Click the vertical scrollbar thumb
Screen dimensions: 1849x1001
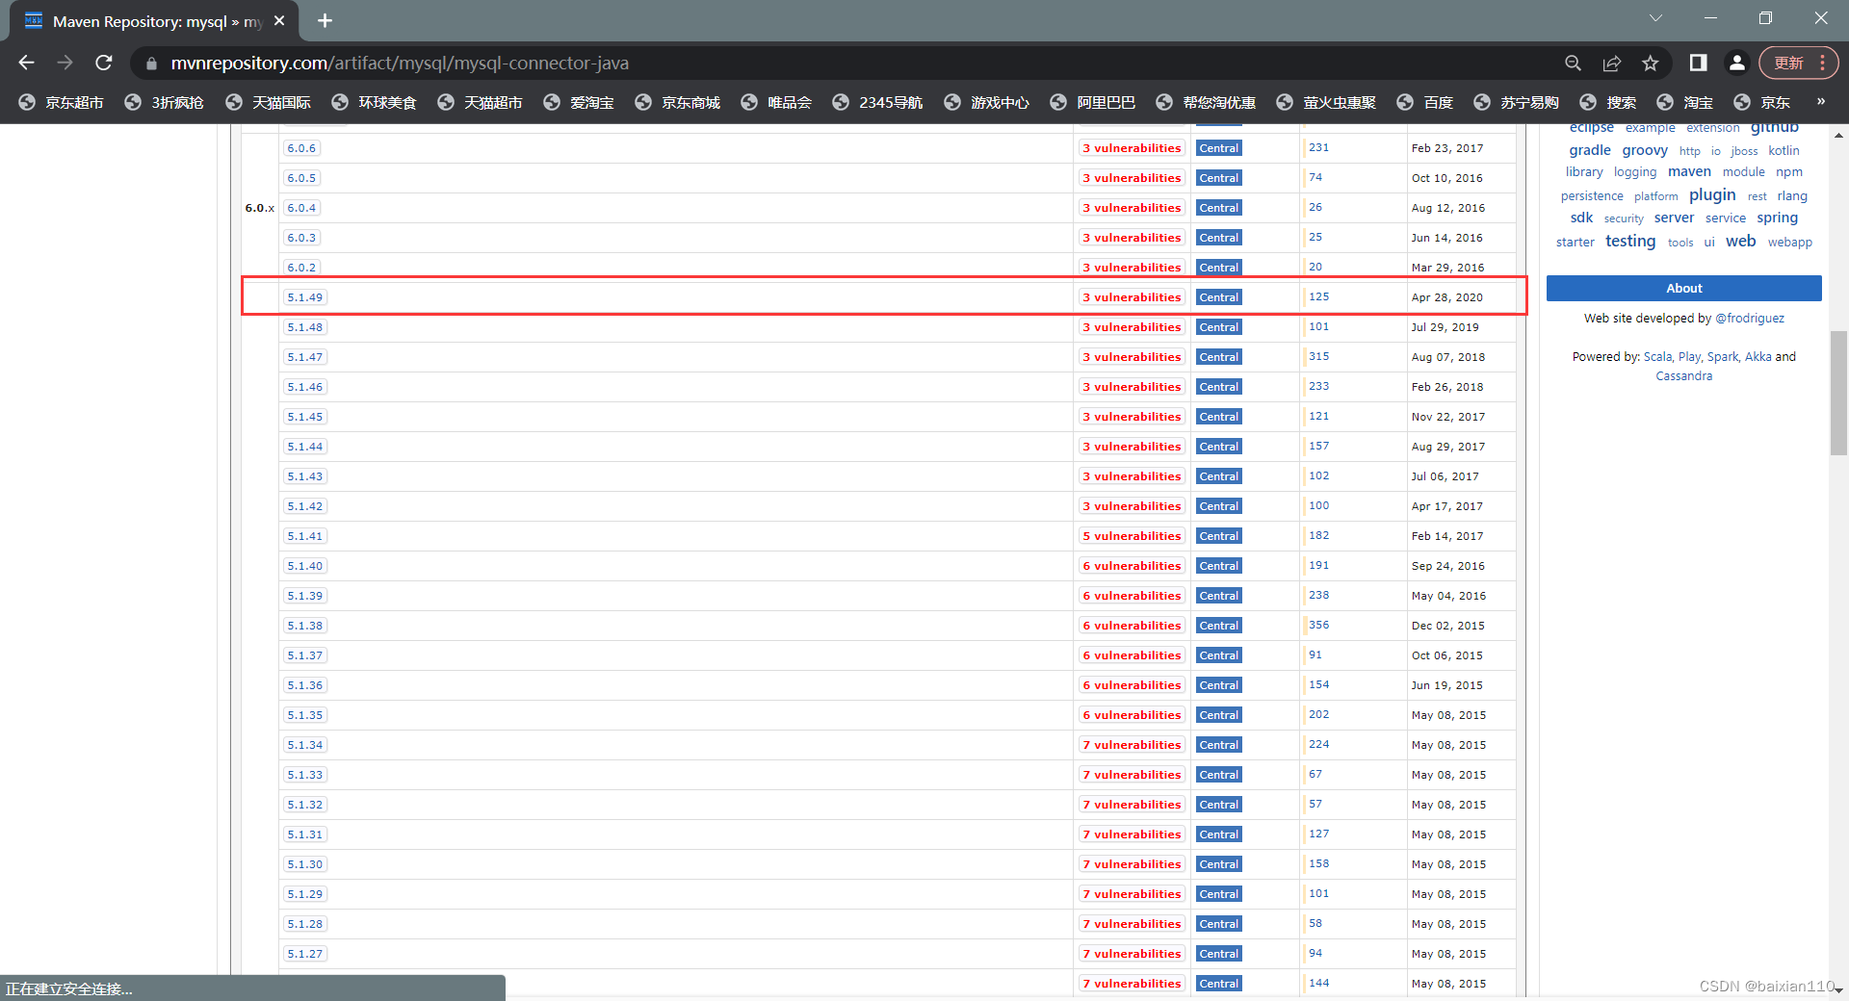click(1838, 392)
